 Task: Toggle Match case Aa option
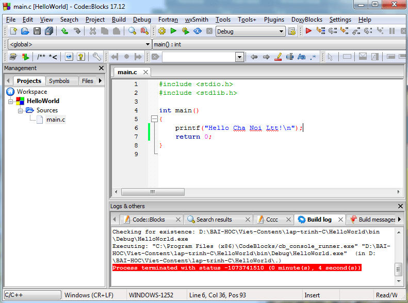point(301,57)
